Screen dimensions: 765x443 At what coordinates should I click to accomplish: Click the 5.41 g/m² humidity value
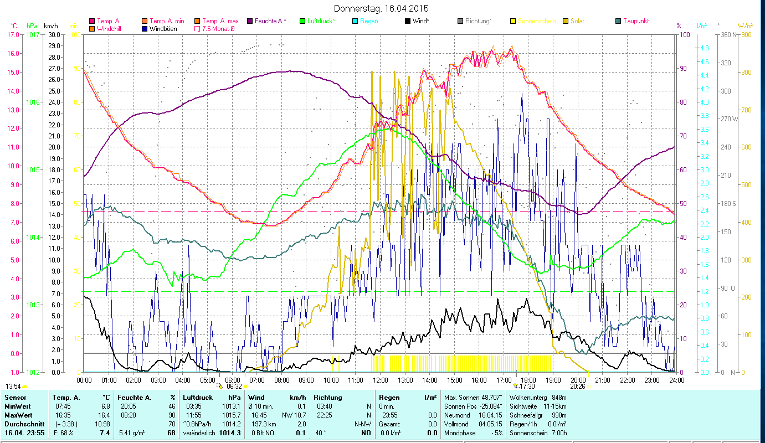pos(132,433)
